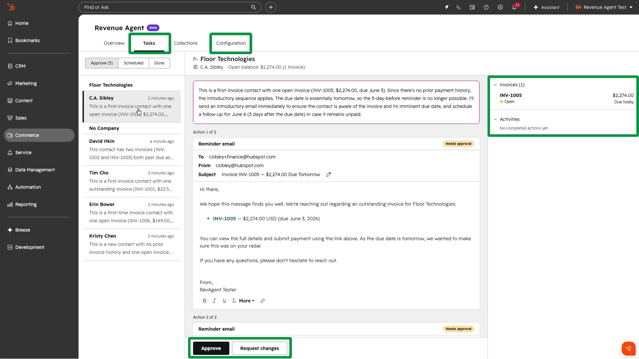This screenshot has width=639, height=359.
Task: Open the settings gear icon
Action: (x=500, y=7)
